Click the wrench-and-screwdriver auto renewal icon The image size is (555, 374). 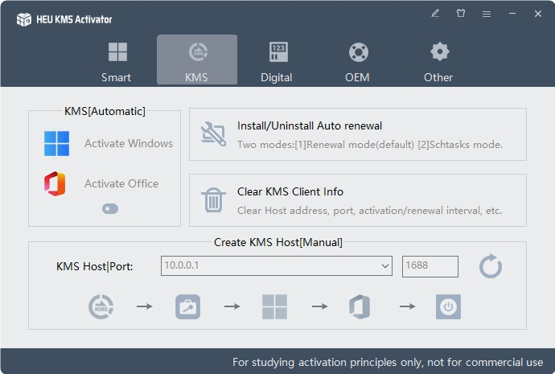tap(213, 134)
